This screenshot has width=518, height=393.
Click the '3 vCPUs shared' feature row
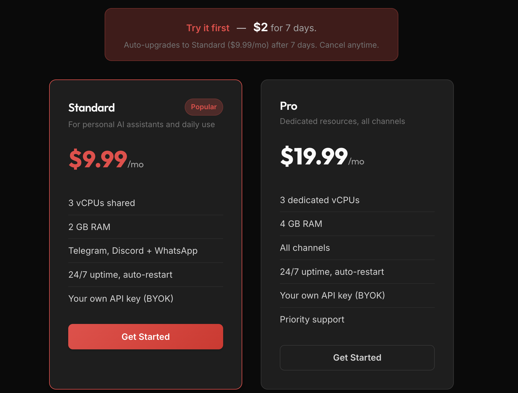pos(101,203)
